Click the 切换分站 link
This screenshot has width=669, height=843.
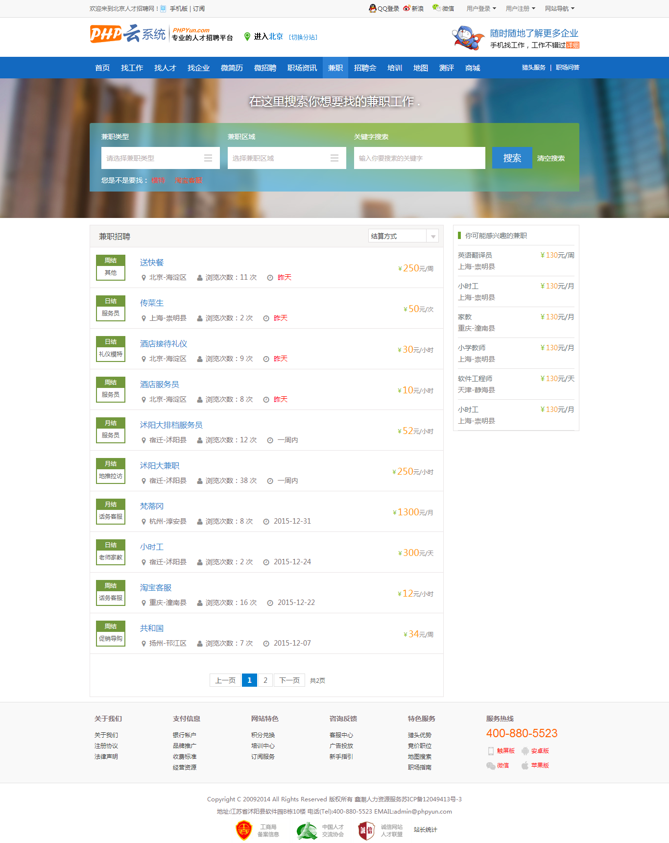(x=303, y=37)
